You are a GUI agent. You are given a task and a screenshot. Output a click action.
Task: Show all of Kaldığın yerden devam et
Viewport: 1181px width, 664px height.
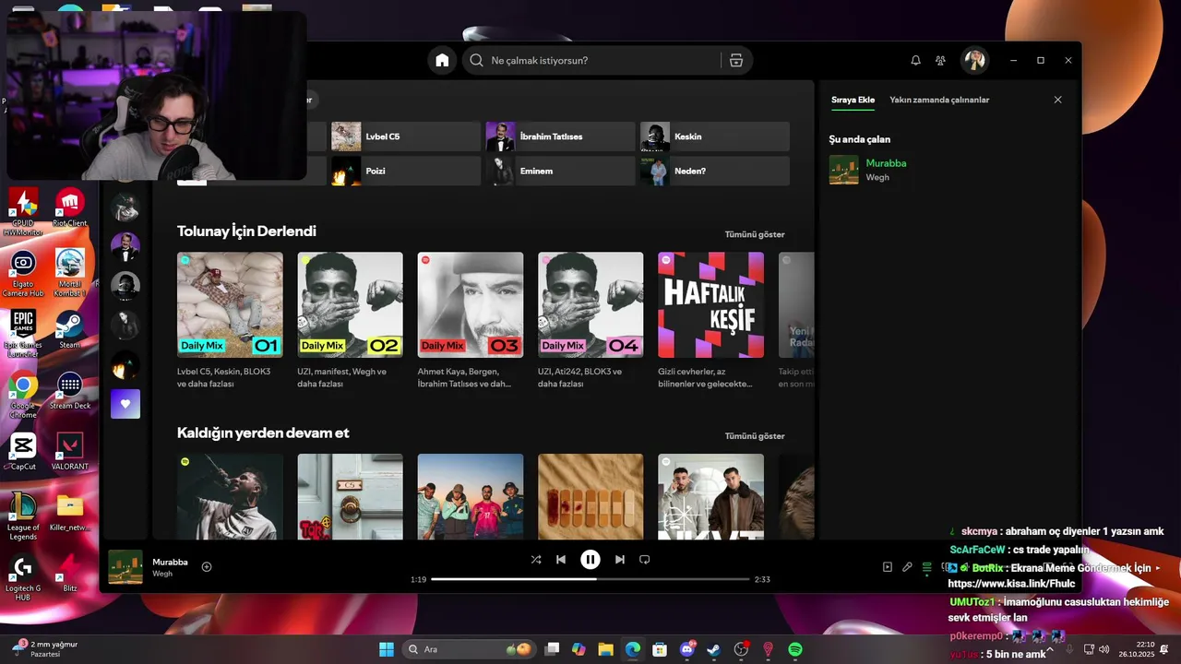click(755, 435)
